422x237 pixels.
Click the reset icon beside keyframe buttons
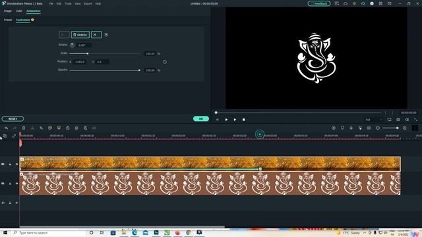[106, 35]
